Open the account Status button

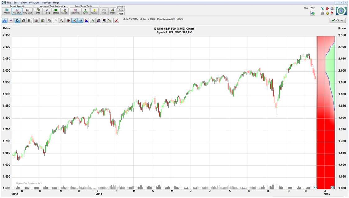(56, 11)
